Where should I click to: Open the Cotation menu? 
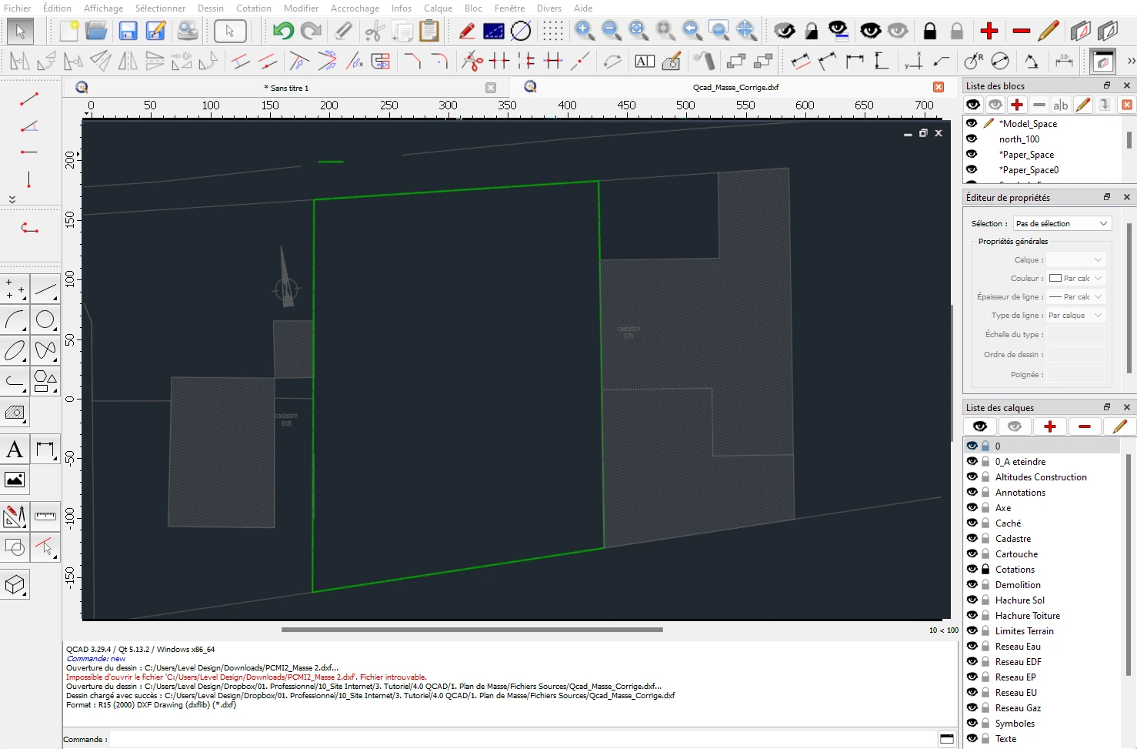click(x=254, y=8)
